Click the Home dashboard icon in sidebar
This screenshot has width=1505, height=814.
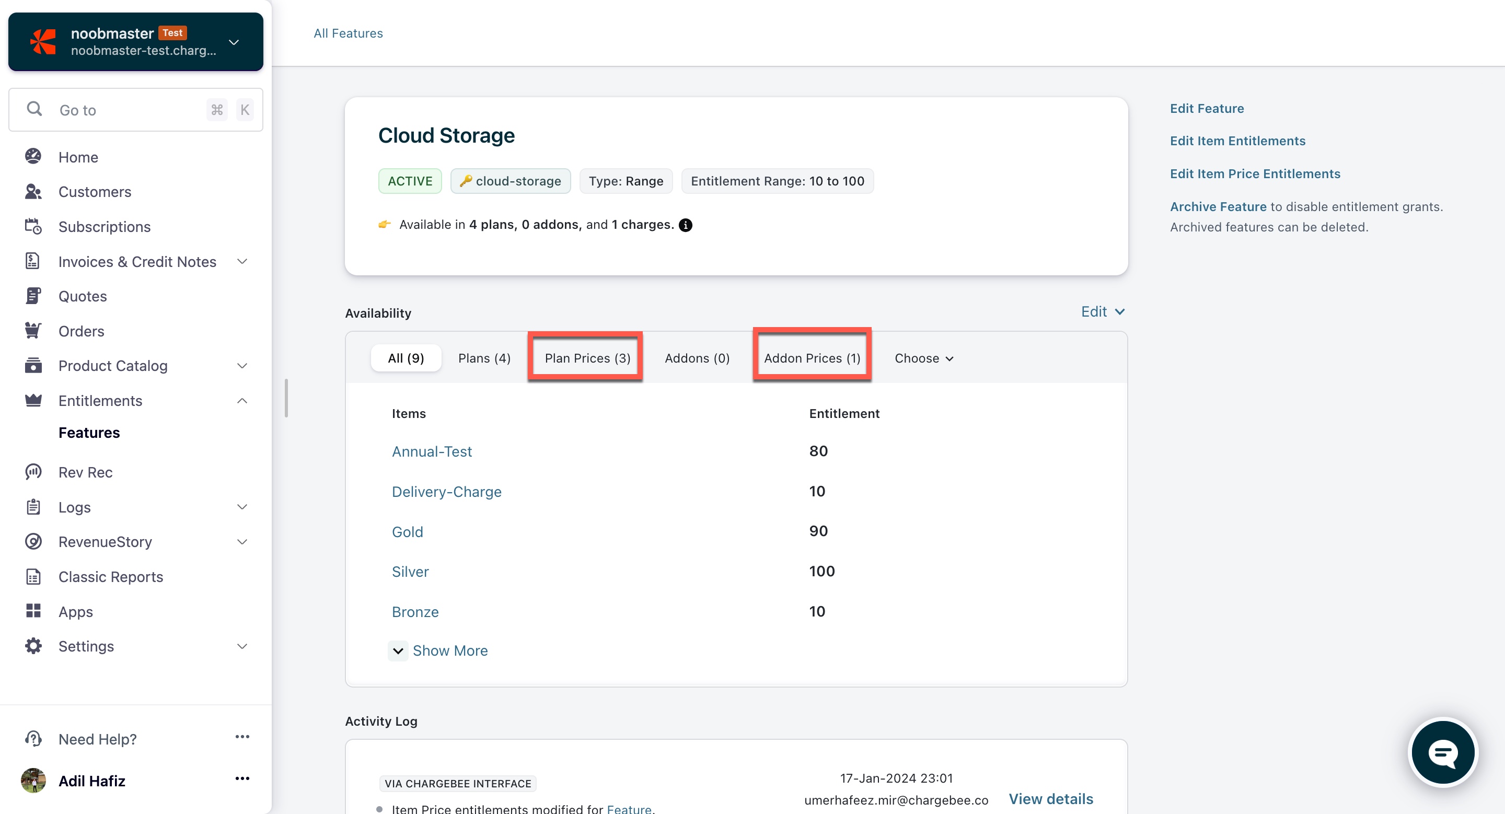coord(33,157)
